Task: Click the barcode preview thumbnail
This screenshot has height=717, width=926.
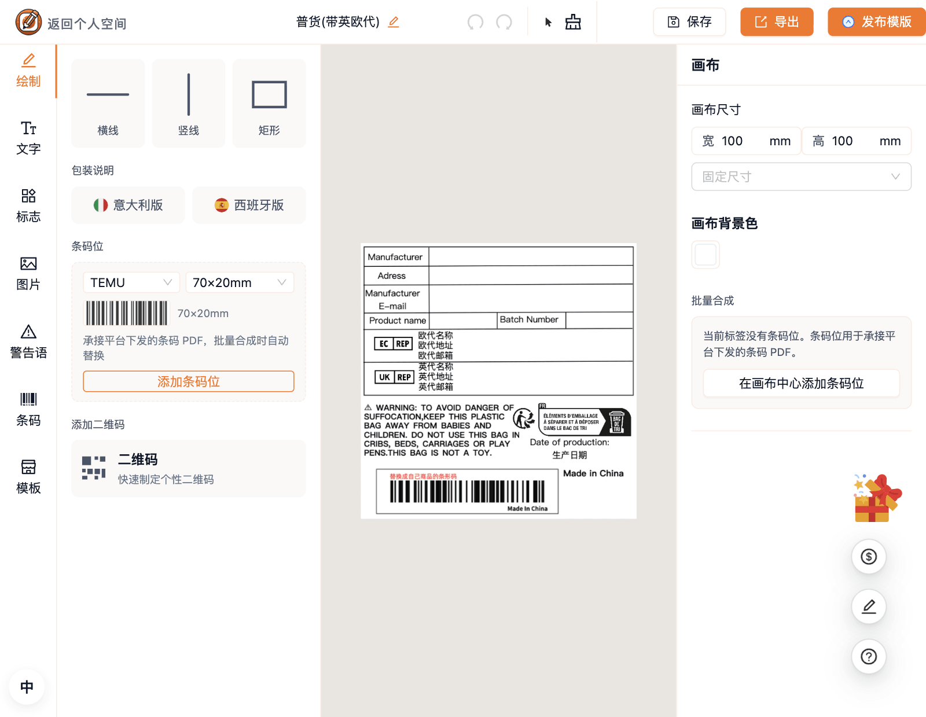Action: point(127,313)
